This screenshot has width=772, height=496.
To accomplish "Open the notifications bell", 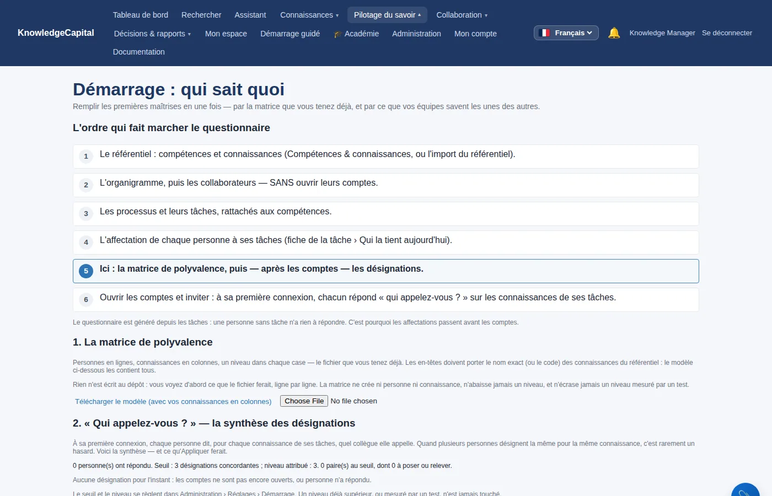I will [x=614, y=33].
